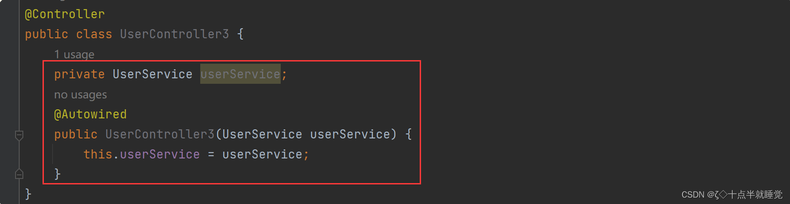Click the UserController3 constructor name
This screenshot has height=204, width=790.
pos(160,134)
